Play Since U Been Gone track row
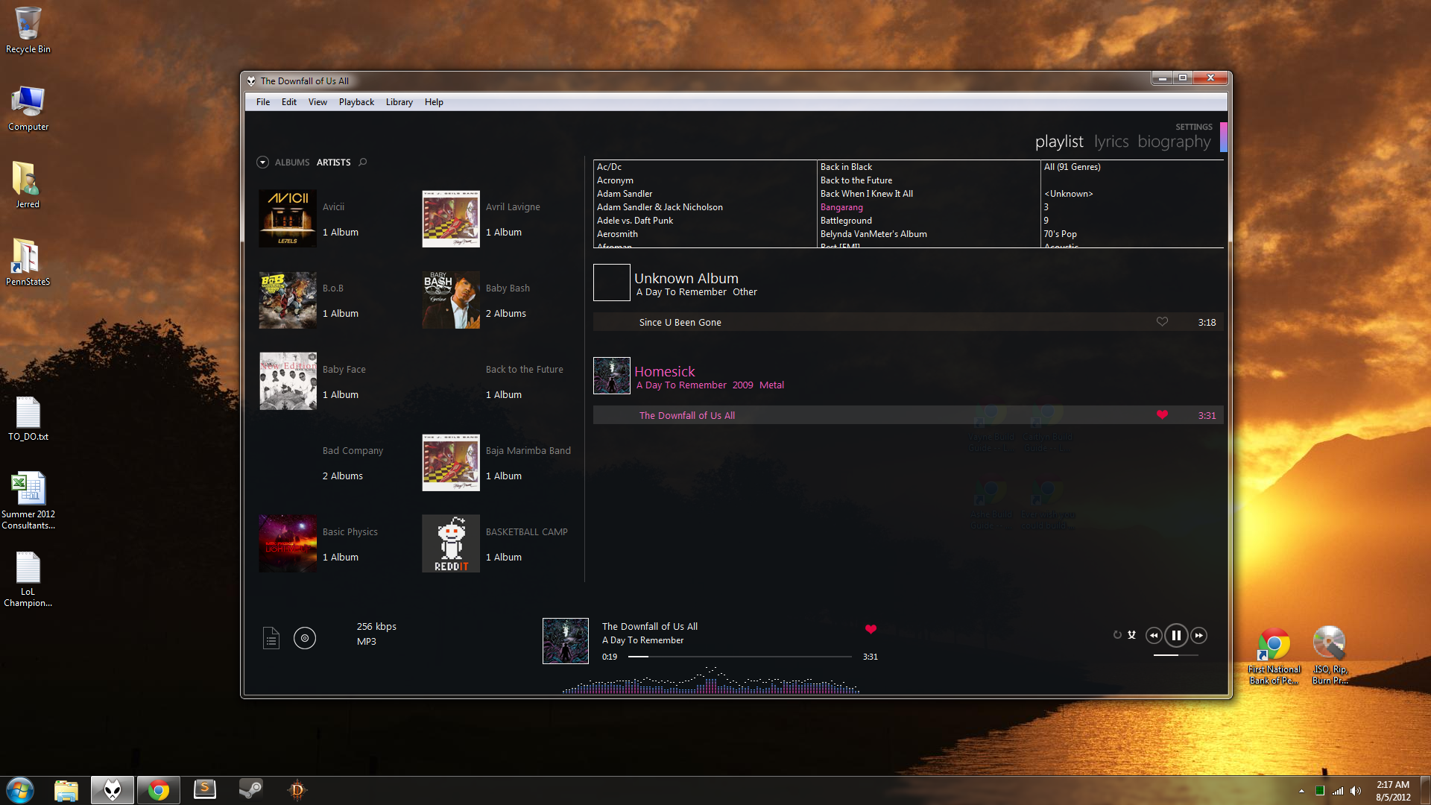1431x805 pixels. (x=908, y=322)
